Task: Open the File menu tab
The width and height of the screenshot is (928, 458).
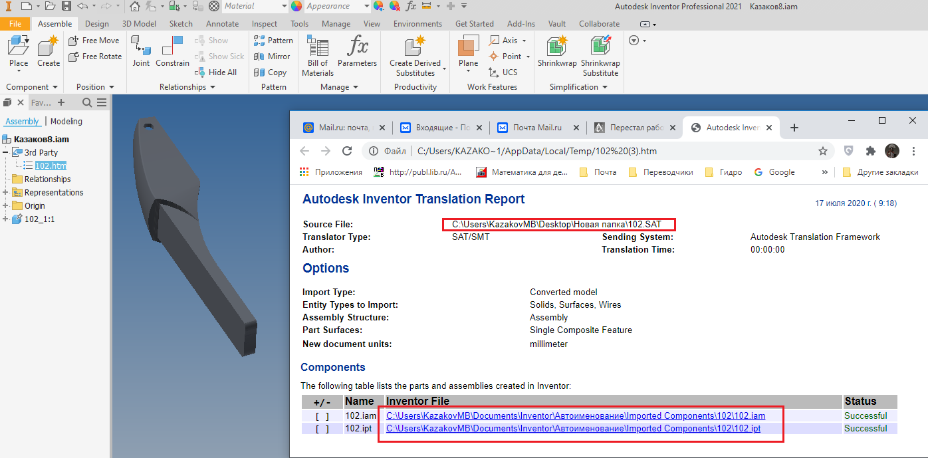Action: (15, 24)
